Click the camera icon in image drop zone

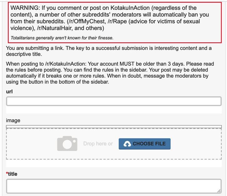coord(67,144)
